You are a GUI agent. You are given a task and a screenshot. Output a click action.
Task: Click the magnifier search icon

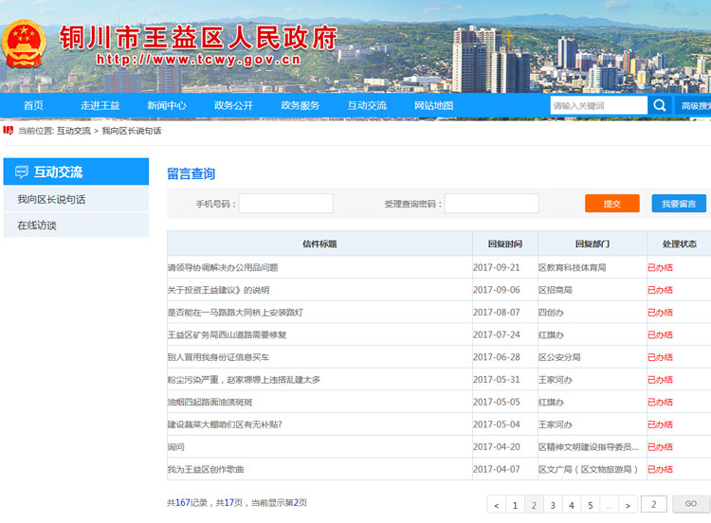pyautogui.click(x=659, y=106)
